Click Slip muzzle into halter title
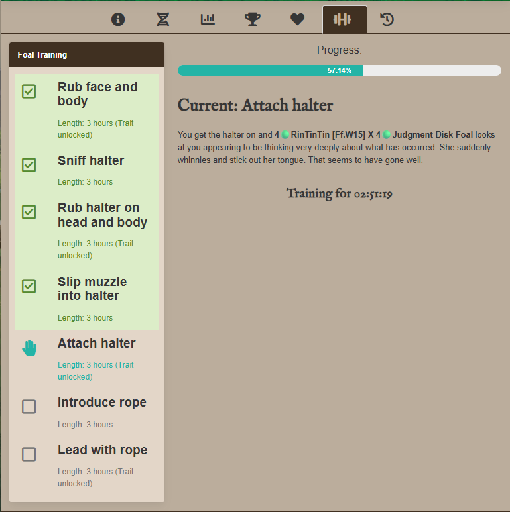This screenshot has height=512, width=510. pyautogui.click(x=92, y=289)
